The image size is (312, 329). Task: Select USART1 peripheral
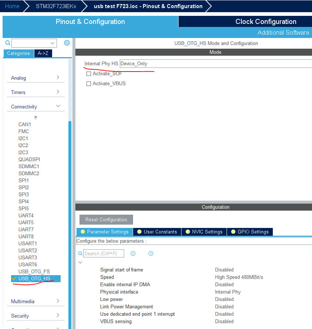28,243
